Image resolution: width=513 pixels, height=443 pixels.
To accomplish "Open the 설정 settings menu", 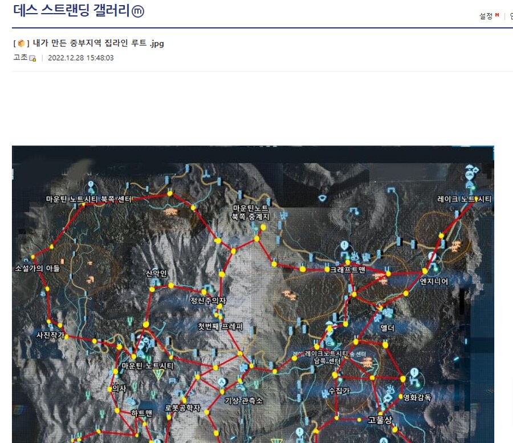I will [486, 16].
